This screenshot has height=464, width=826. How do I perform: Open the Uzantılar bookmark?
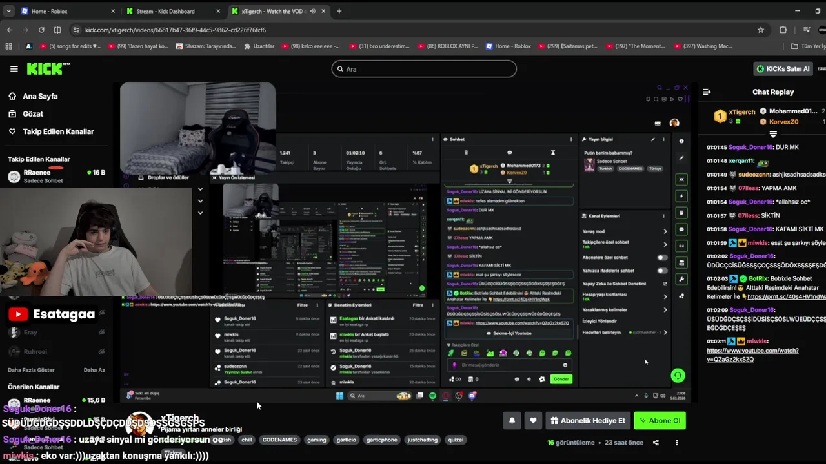(258, 46)
